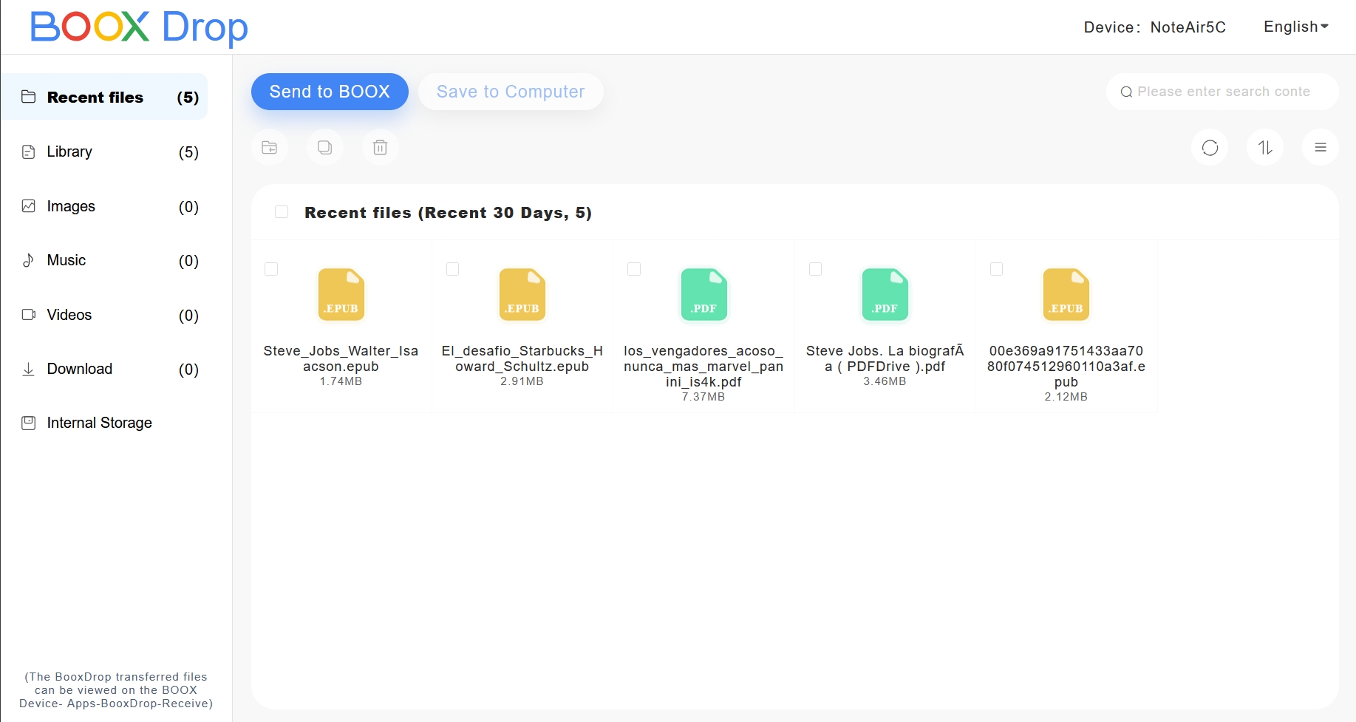Open the Download category
This screenshot has height=722, width=1356.
click(x=79, y=369)
